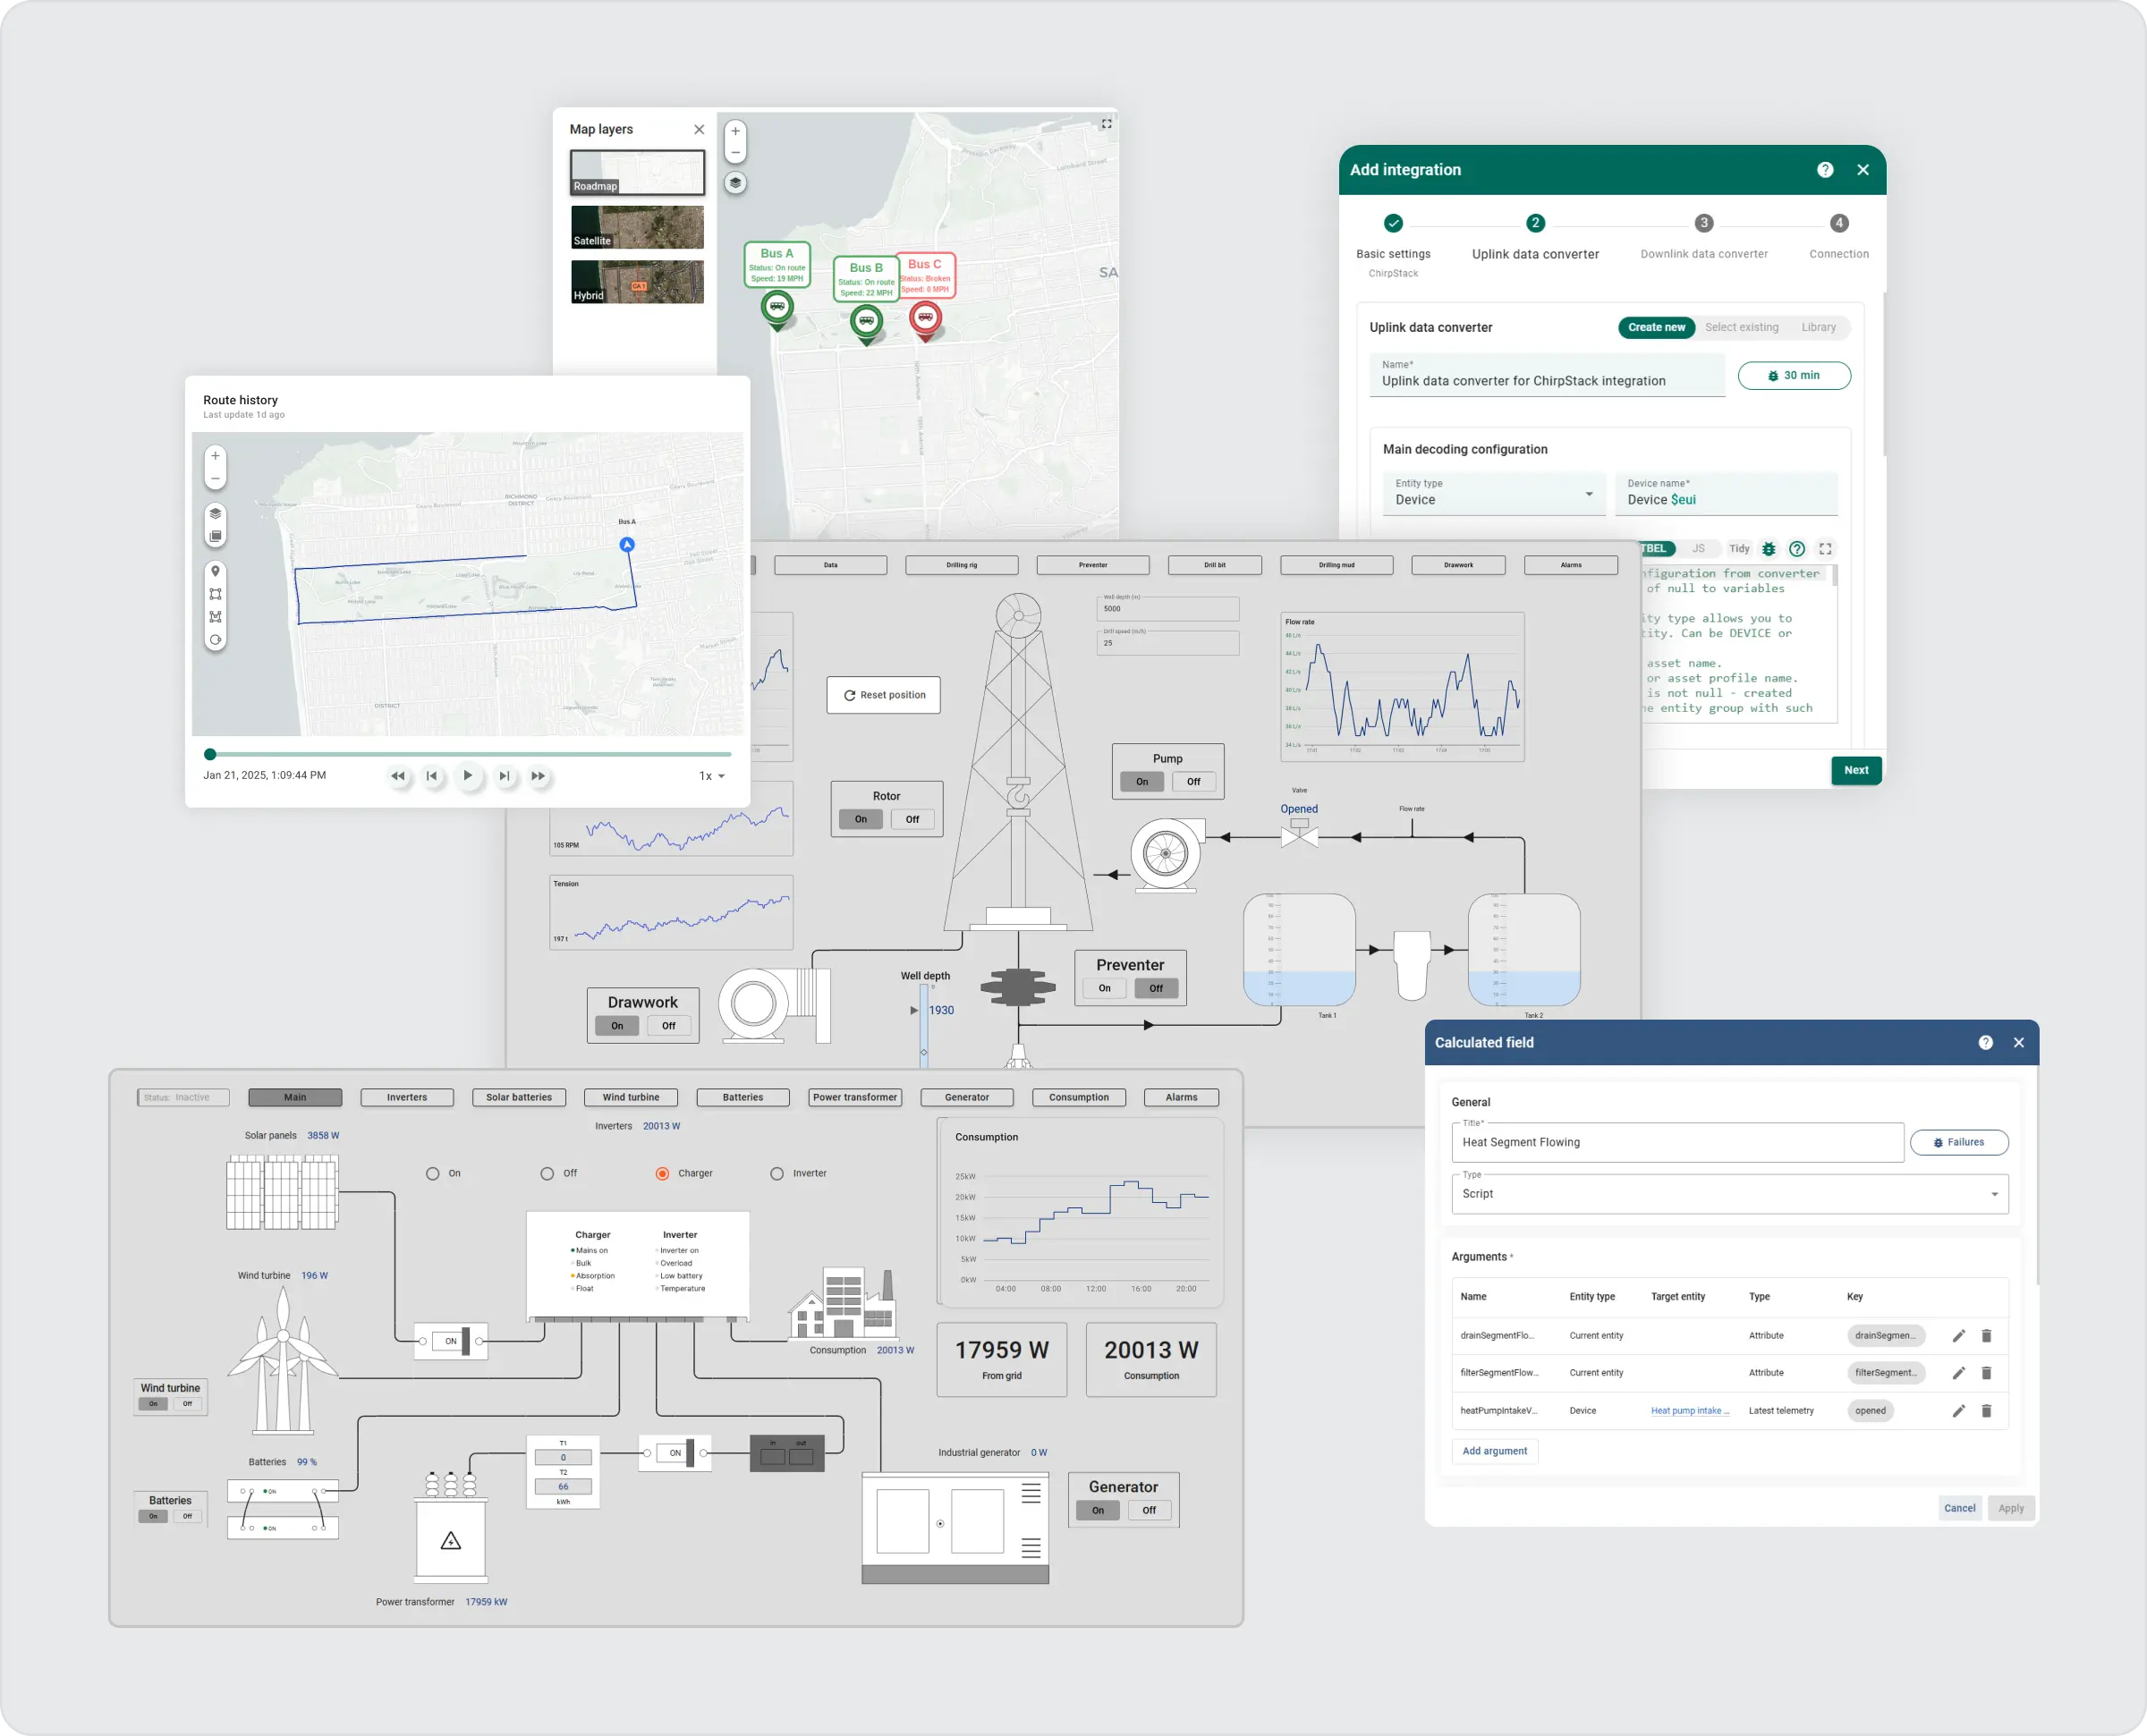Open help icon in Add integration header
Image resolution: width=2147 pixels, height=1736 pixels.
pos(1825,170)
